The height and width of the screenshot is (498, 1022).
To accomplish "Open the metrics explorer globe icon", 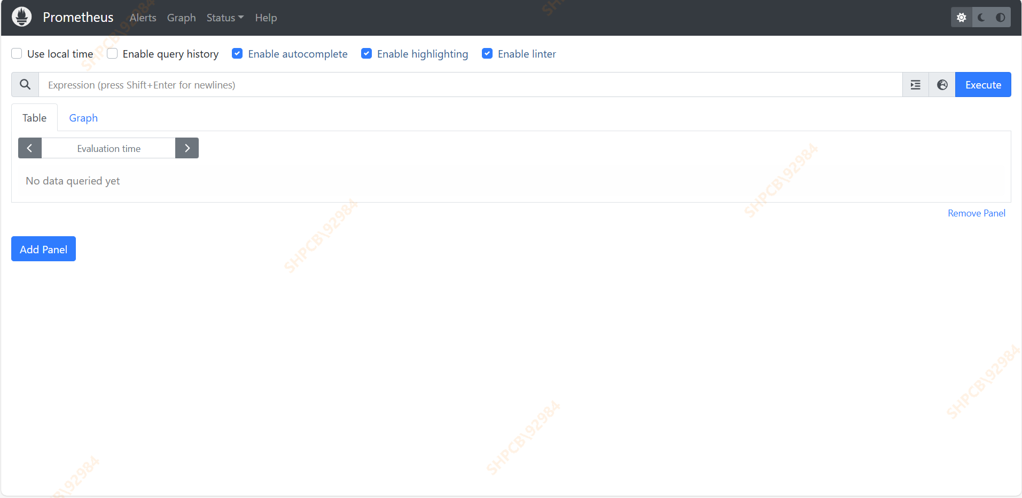I will pos(942,85).
